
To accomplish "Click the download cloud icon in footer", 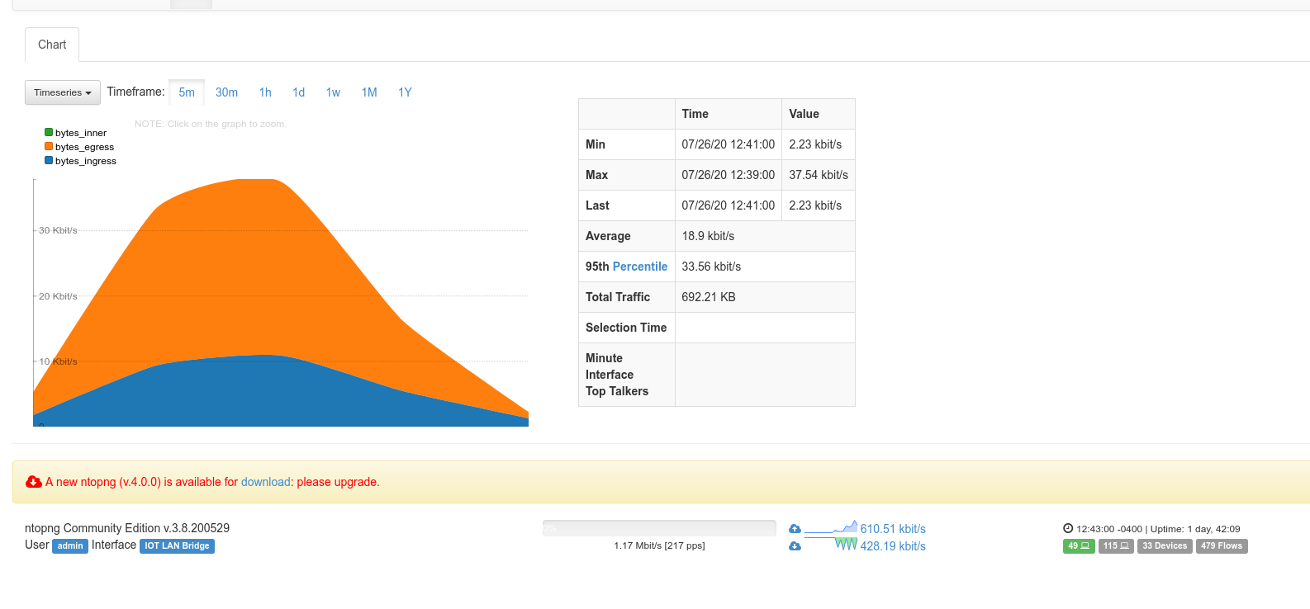I will click(x=795, y=546).
